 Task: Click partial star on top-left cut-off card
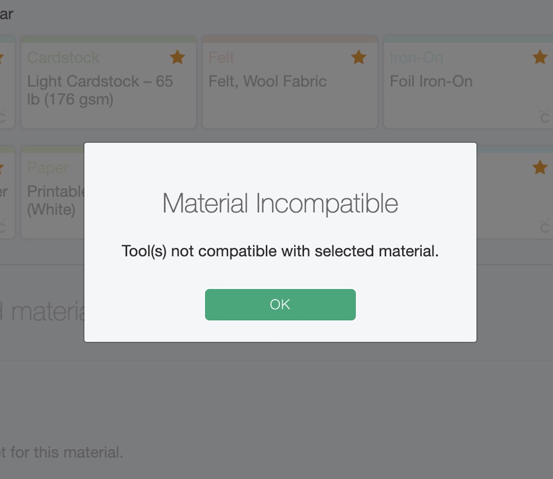tap(1, 59)
